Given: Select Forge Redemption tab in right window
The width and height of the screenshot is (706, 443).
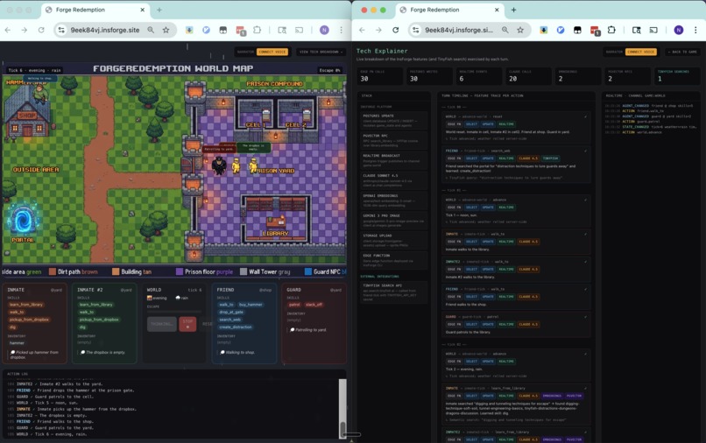Looking at the screenshot, I should click(449, 10).
